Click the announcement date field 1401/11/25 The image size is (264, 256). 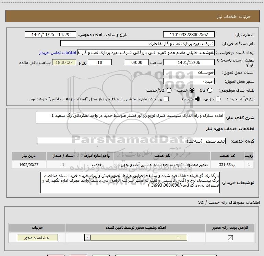[x=50, y=34]
